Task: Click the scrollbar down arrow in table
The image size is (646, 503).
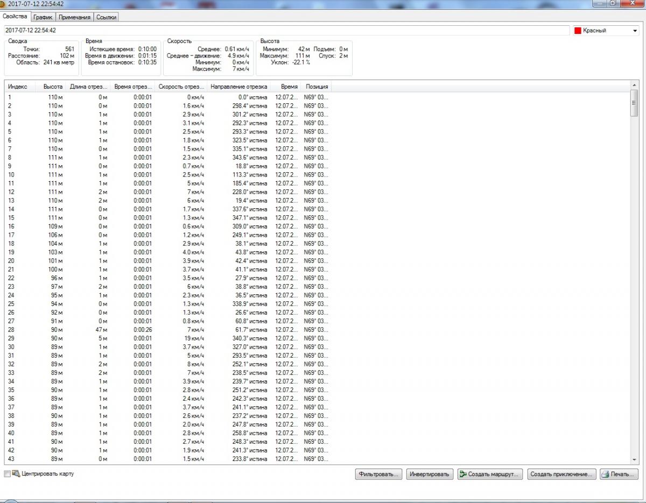Action: point(634,459)
